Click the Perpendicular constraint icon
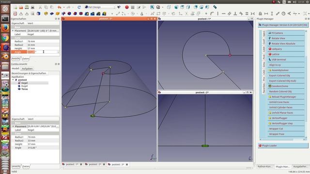 (235, 14)
